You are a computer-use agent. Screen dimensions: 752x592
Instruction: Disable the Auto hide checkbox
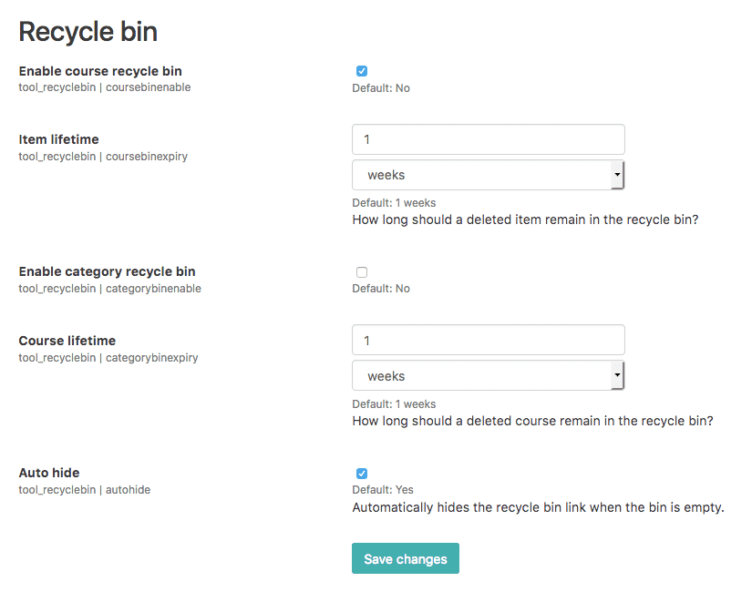tap(362, 474)
